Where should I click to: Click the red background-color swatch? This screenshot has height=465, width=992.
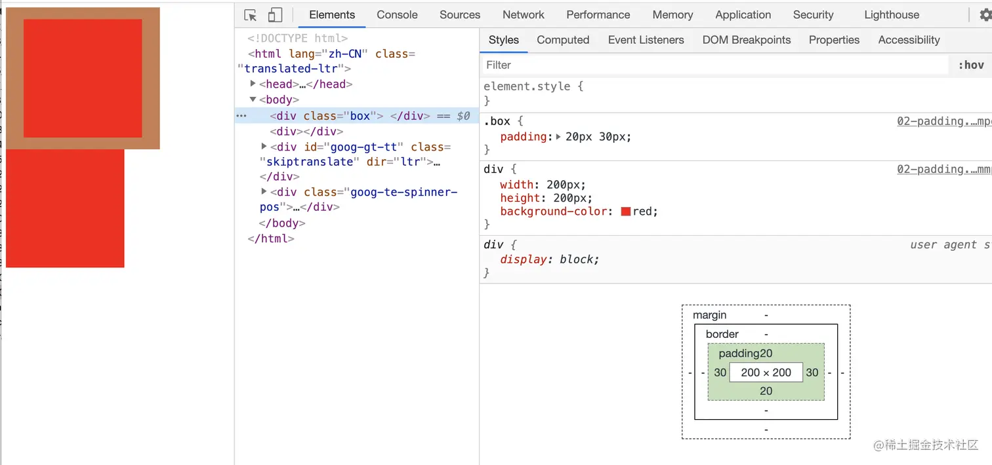(x=626, y=212)
